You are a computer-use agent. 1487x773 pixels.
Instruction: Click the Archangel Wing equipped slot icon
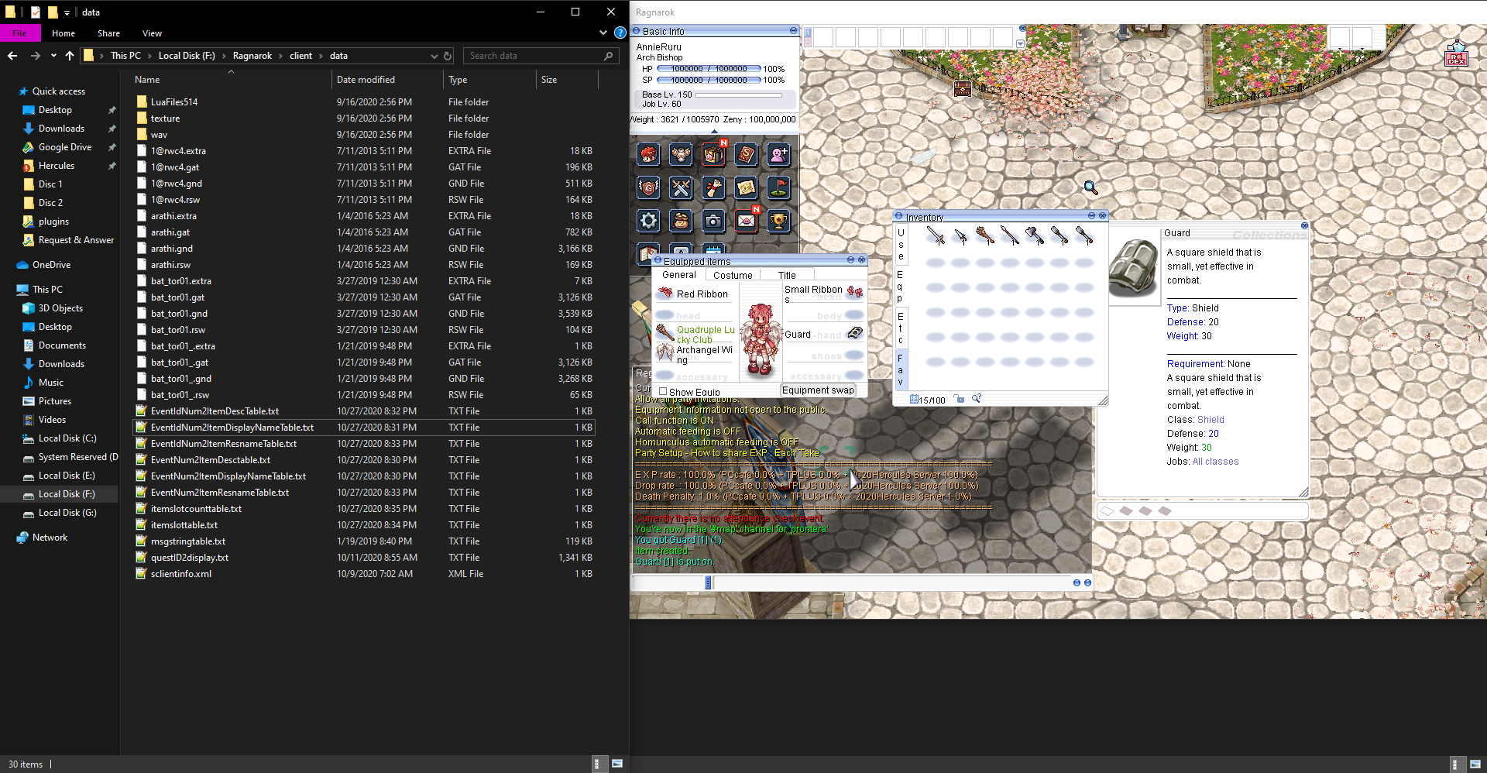pos(665,352)
